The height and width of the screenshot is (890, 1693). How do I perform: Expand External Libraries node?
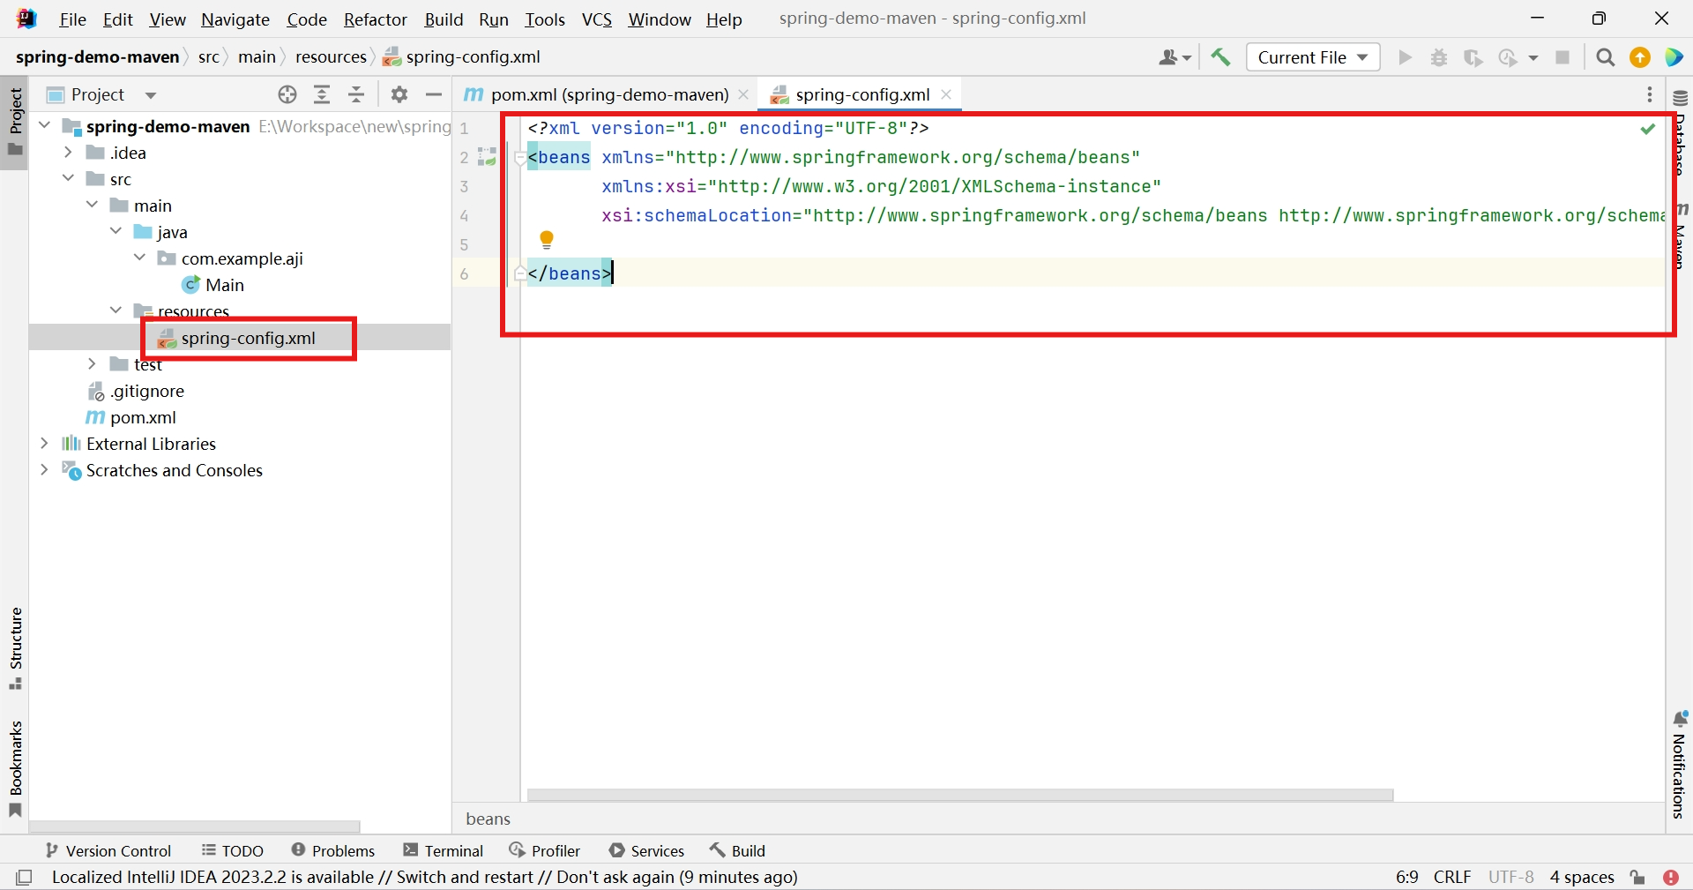[44, 444]
